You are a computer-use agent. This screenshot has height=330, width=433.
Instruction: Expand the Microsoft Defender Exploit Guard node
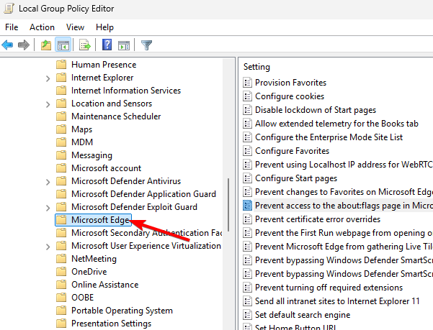coord(48,208)
